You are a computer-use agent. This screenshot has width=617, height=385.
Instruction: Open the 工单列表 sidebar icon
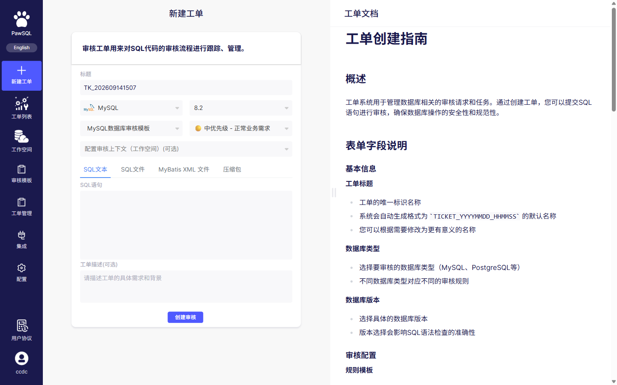[21, 104]
